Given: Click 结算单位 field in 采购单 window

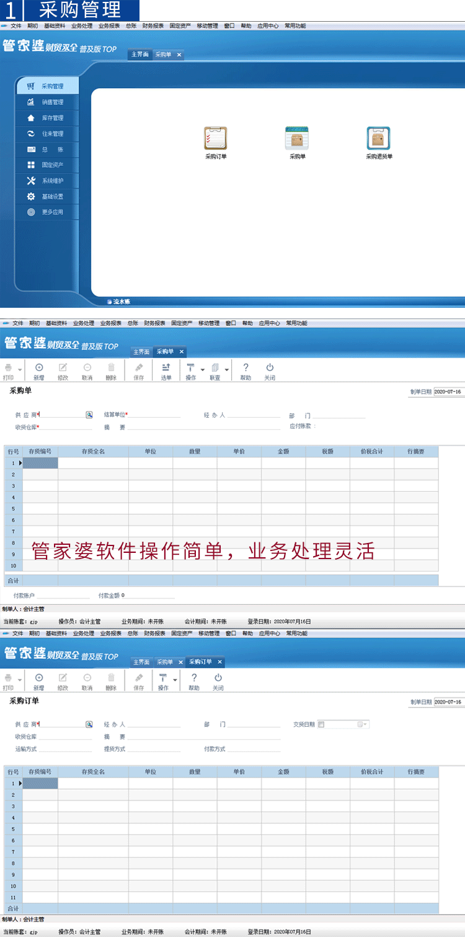Looking at the screenshot, I should coord(154,414).
